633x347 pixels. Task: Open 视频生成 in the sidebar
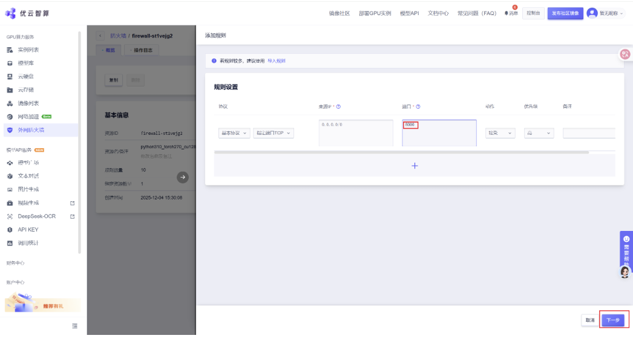[28, 203]
